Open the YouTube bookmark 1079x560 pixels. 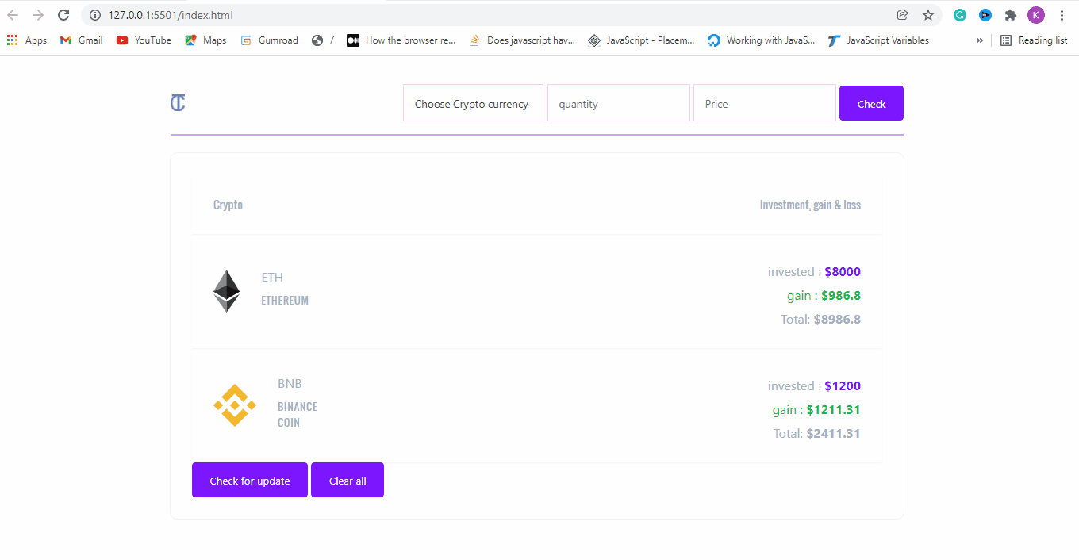[x=144, y=40]
